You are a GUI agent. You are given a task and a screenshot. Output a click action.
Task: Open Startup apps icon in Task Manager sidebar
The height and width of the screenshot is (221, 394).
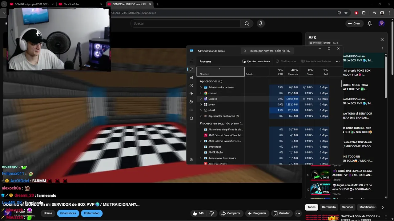(191, 94)
